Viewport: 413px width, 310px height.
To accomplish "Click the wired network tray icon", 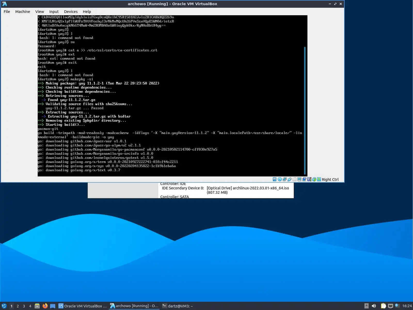I will click(x=390, y=306).
